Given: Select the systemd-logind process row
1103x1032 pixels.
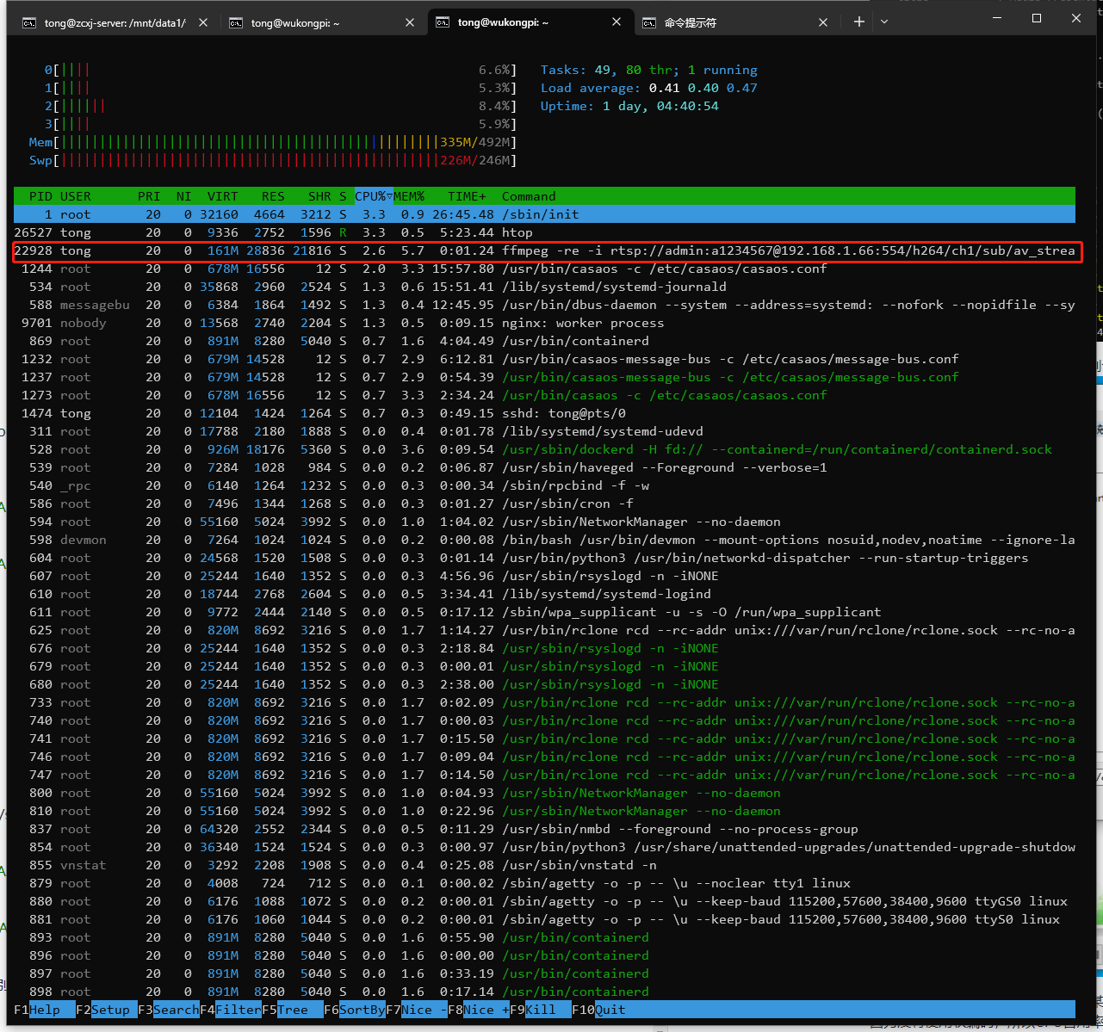Looking at the screenshot, I should (x=544, y=594).
